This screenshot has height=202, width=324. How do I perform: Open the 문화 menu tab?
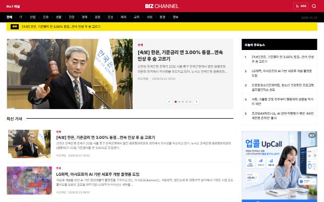point(46,17)
